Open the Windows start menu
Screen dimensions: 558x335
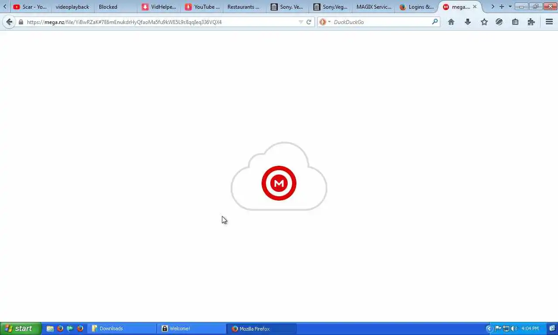20,328
